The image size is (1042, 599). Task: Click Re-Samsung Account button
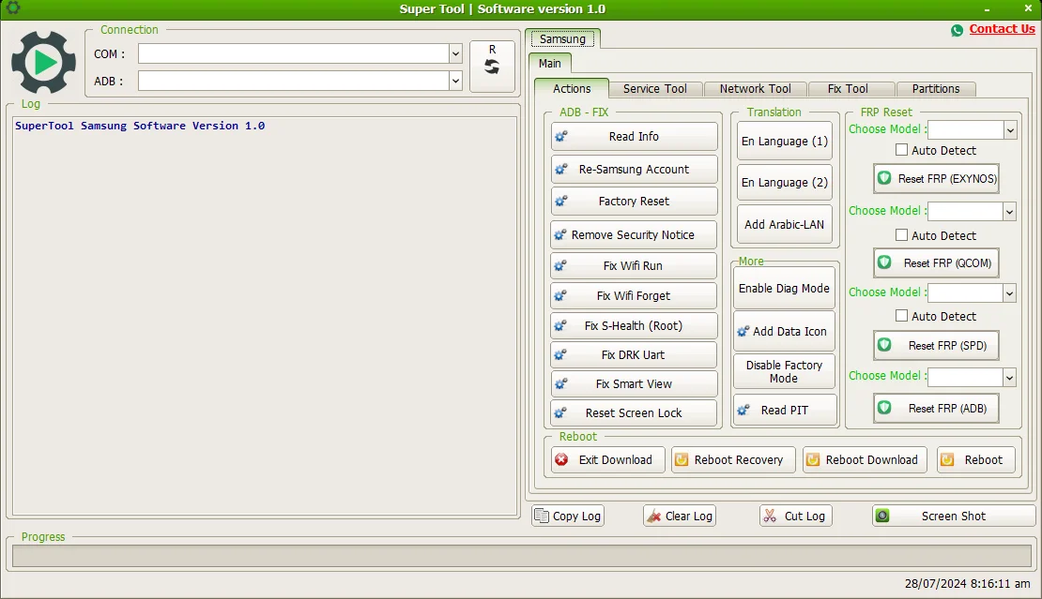[634, 169]
